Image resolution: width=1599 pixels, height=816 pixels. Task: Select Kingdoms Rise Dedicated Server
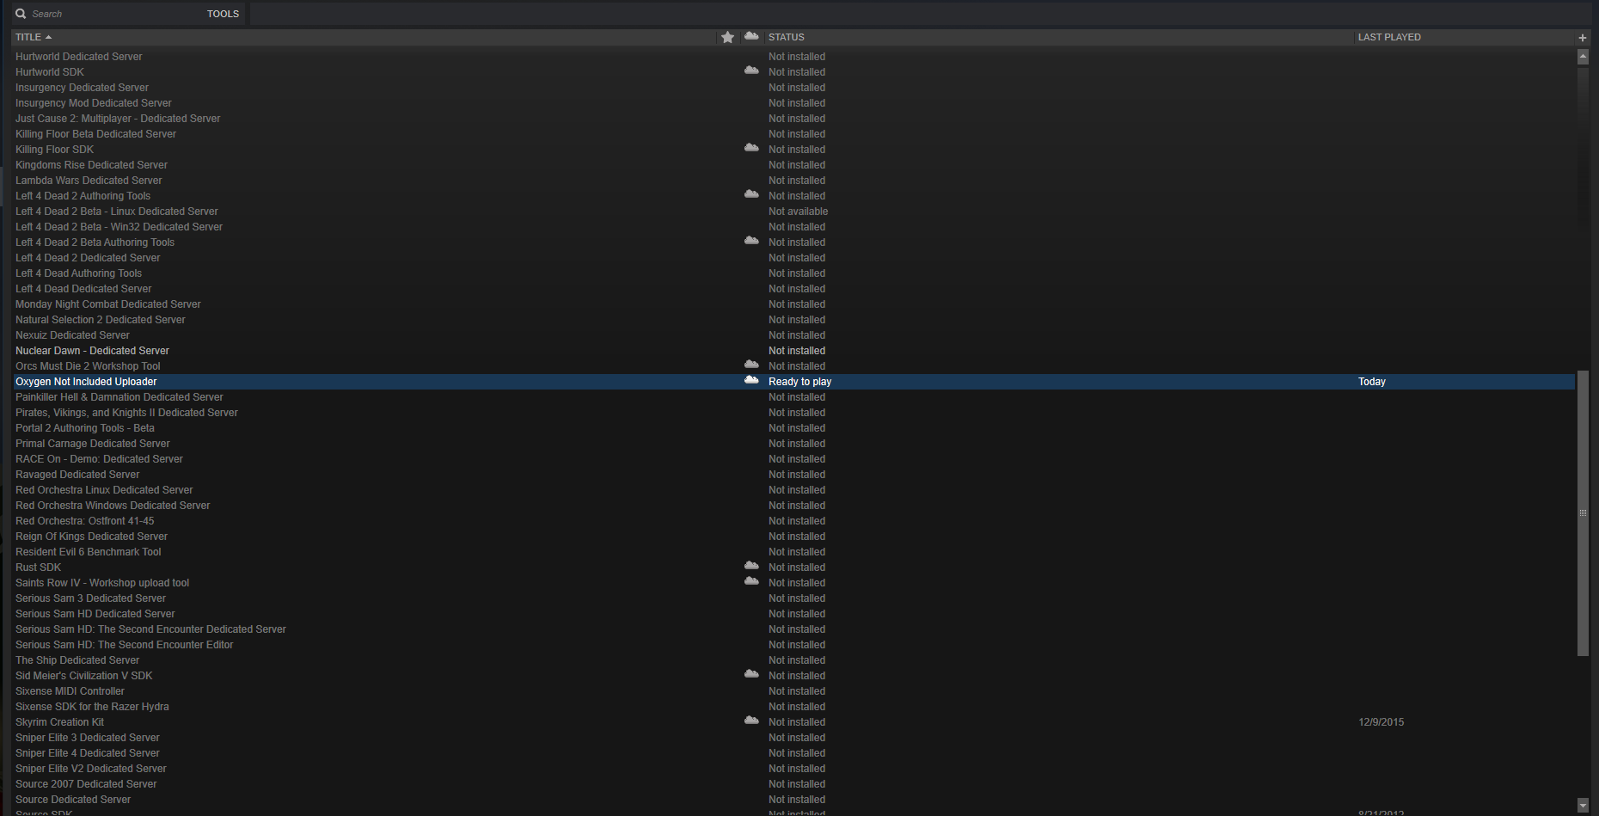[x=91, y=165]
